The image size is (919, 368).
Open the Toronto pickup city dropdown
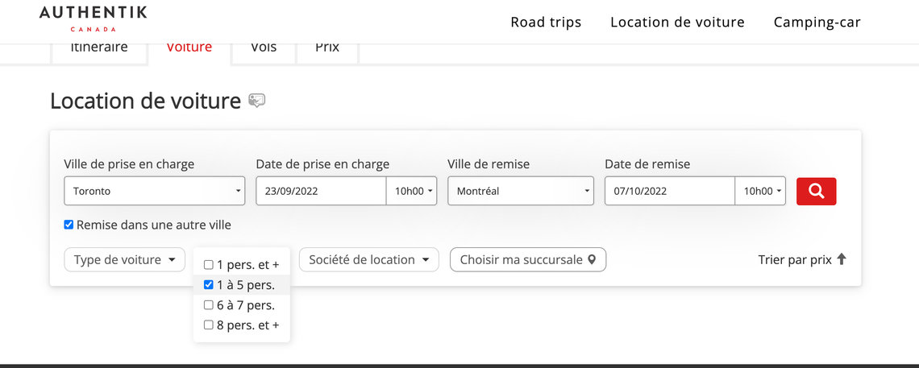point(155,191)
